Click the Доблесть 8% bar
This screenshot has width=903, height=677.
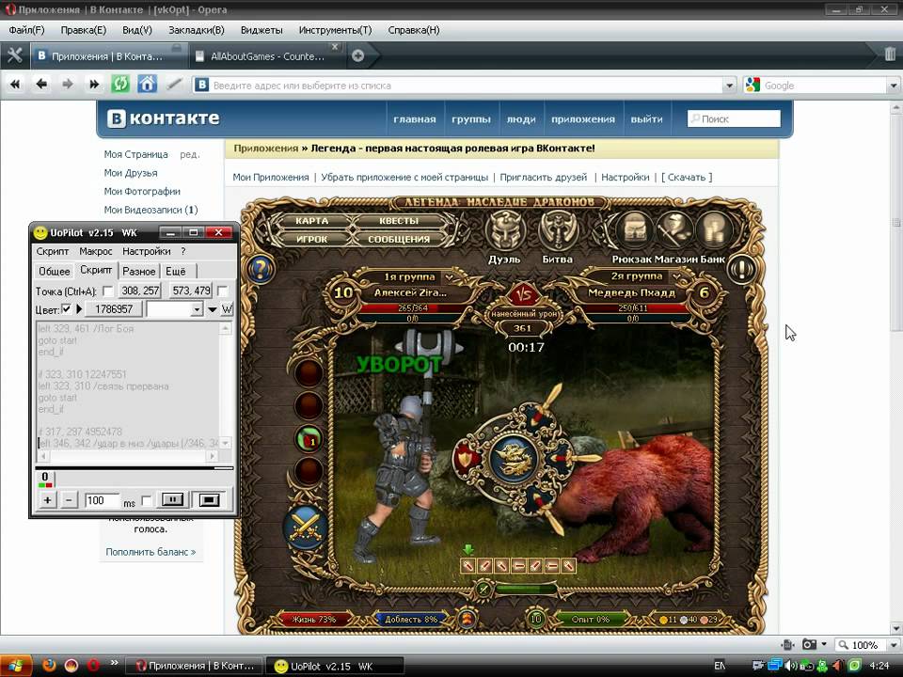(411, 620)
